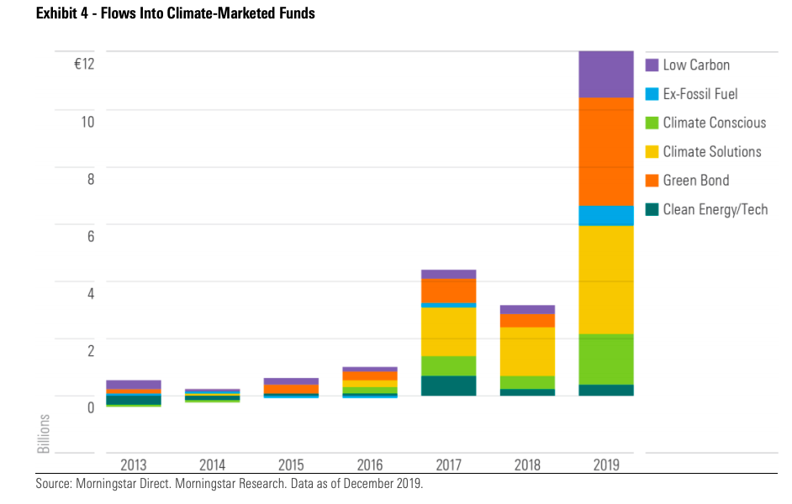The height and width of the screenshot is (504, 792).
Task: Click the Green Bond legend label text
Action: point(695,181)
